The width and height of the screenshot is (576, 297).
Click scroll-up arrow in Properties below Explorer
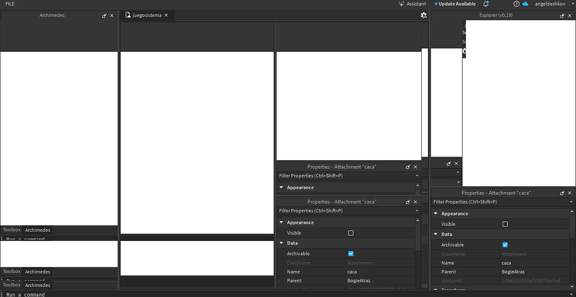[x=572, y=211]
